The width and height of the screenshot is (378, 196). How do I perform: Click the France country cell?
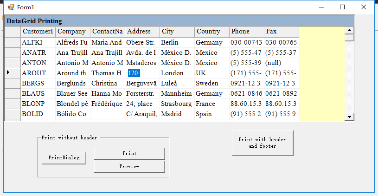point(211,104)
